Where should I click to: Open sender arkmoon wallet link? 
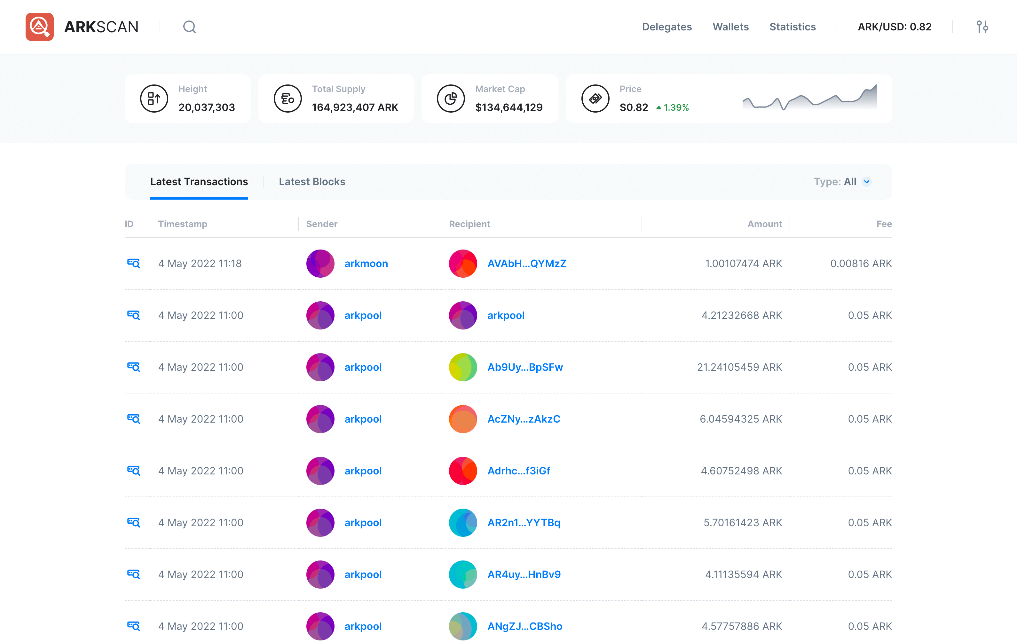coord(366,263)
